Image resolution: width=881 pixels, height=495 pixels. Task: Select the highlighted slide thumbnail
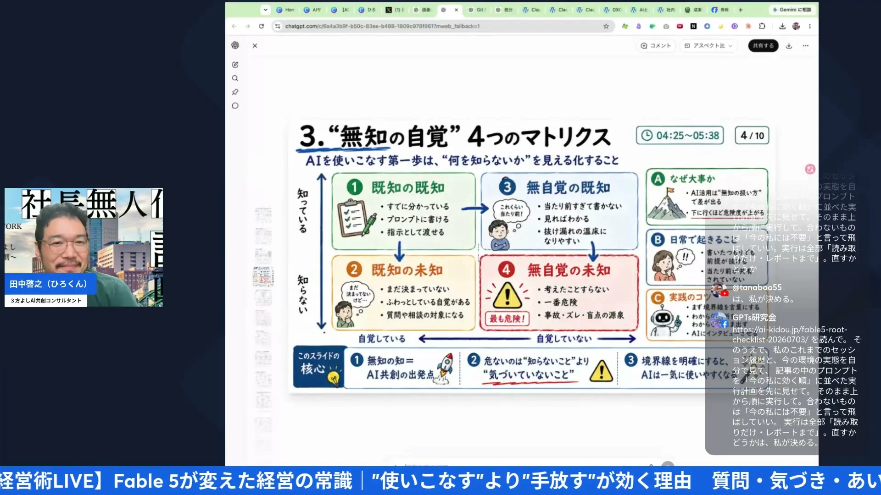tap(263, 277)
